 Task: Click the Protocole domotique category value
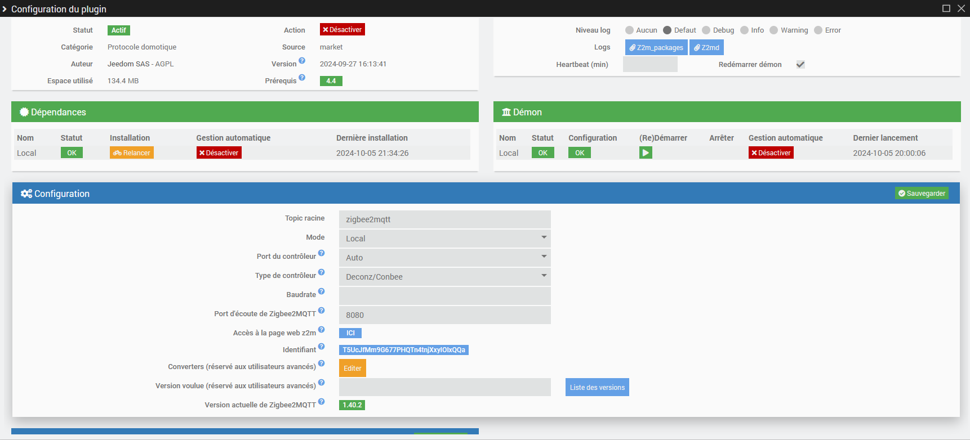[x=142, y=47]
